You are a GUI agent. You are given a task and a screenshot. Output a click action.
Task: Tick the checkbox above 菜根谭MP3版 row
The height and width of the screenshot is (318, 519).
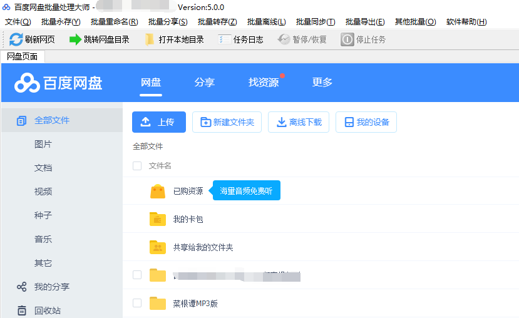point(137,275)
